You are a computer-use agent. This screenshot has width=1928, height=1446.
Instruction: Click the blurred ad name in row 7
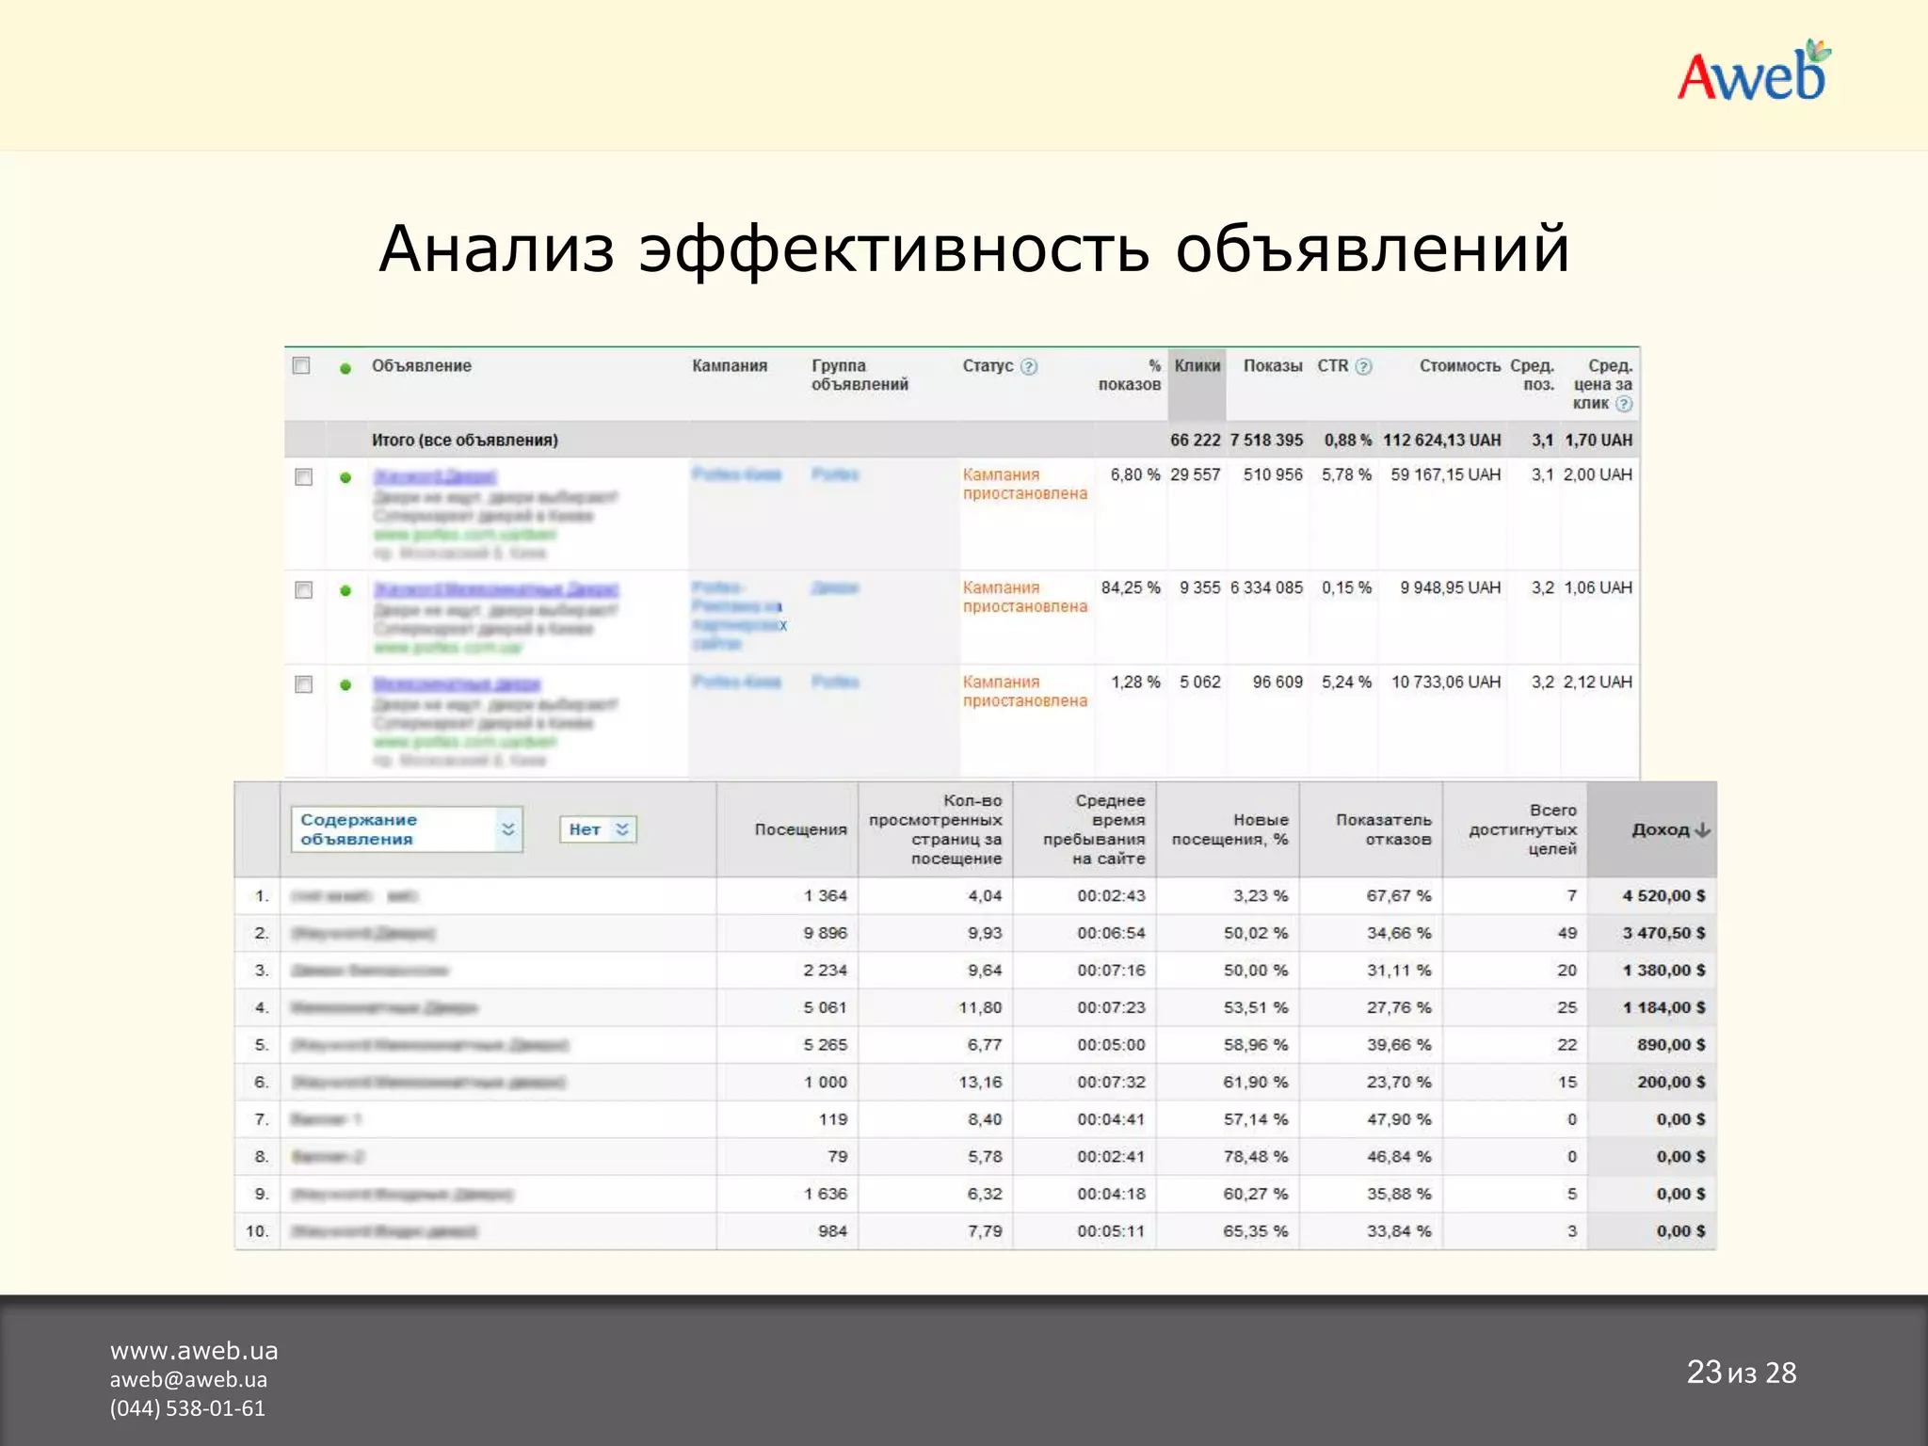326,1119
